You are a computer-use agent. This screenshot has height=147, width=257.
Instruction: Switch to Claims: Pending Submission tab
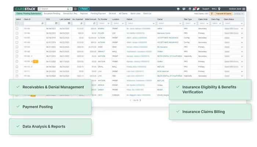29,14
